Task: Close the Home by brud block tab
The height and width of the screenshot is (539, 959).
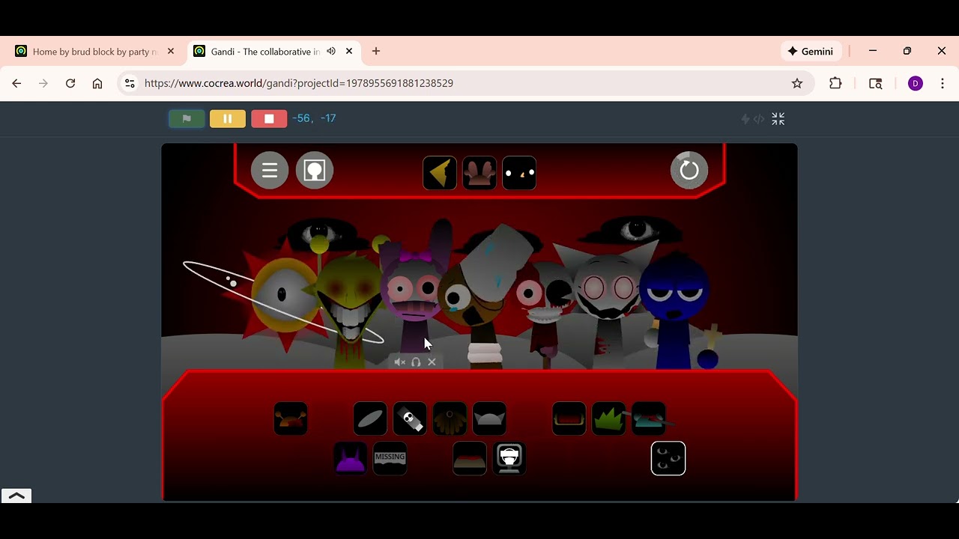Action: click(171, 52)
